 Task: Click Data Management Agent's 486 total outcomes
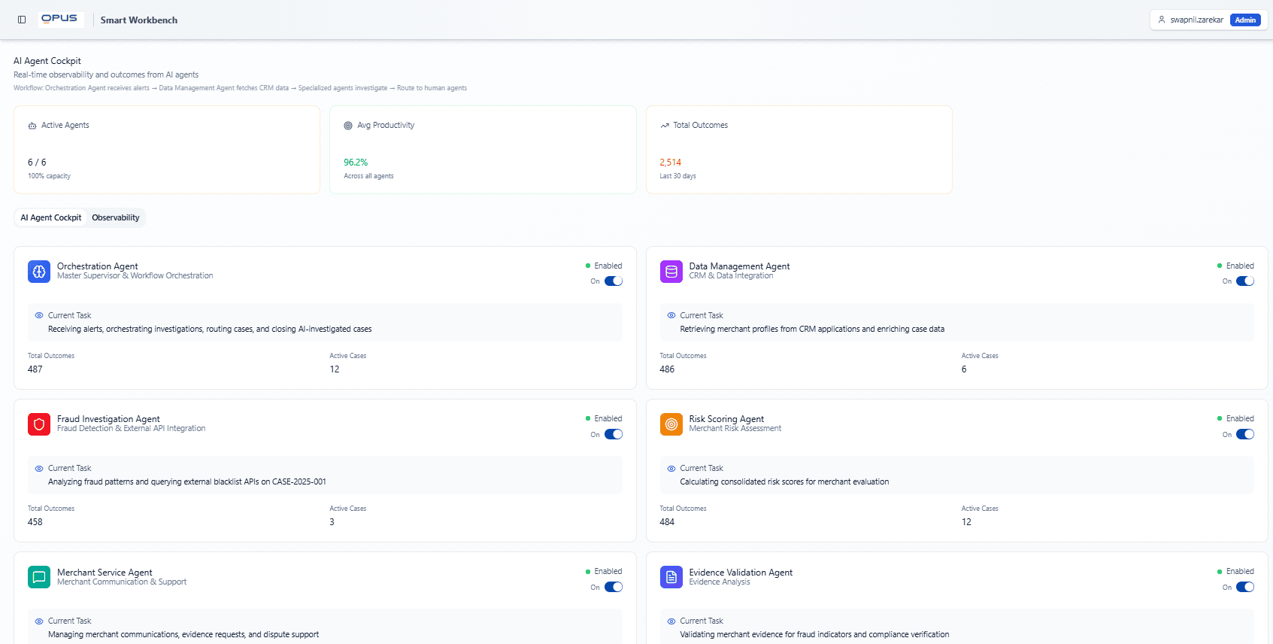click(x=667, y=369)
